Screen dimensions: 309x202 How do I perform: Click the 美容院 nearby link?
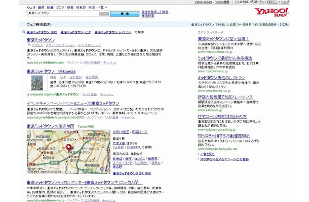(118, 167)
